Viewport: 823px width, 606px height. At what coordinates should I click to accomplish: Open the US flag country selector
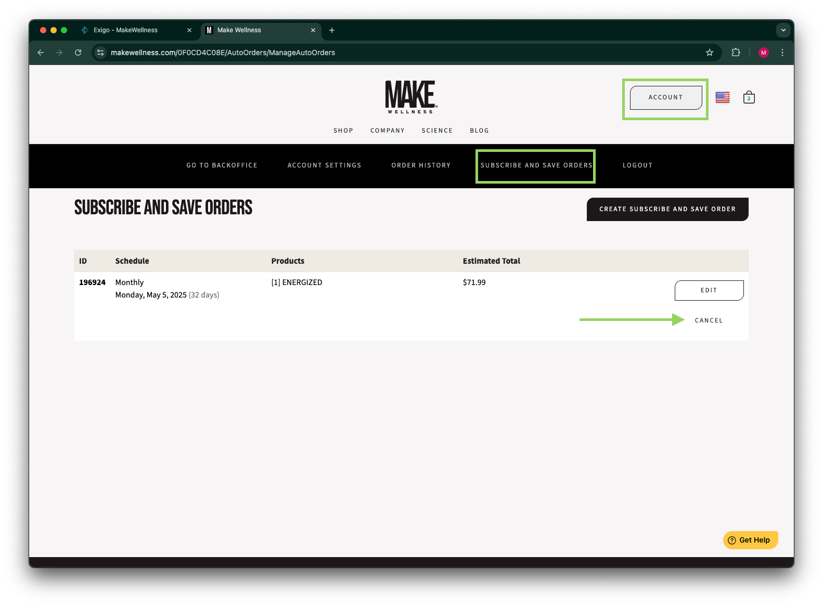(722, 97)
